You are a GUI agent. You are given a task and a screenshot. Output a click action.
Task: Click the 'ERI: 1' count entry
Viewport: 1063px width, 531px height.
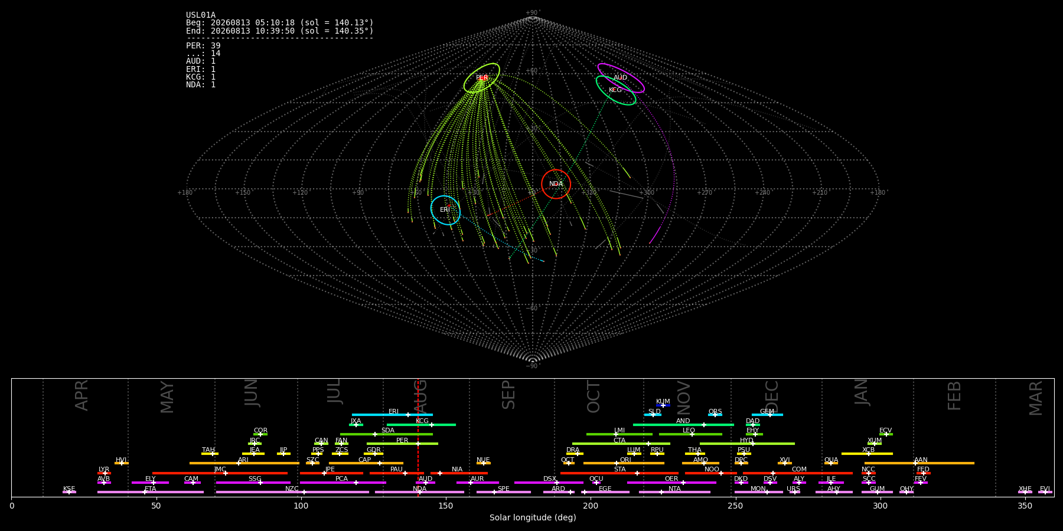201,69
